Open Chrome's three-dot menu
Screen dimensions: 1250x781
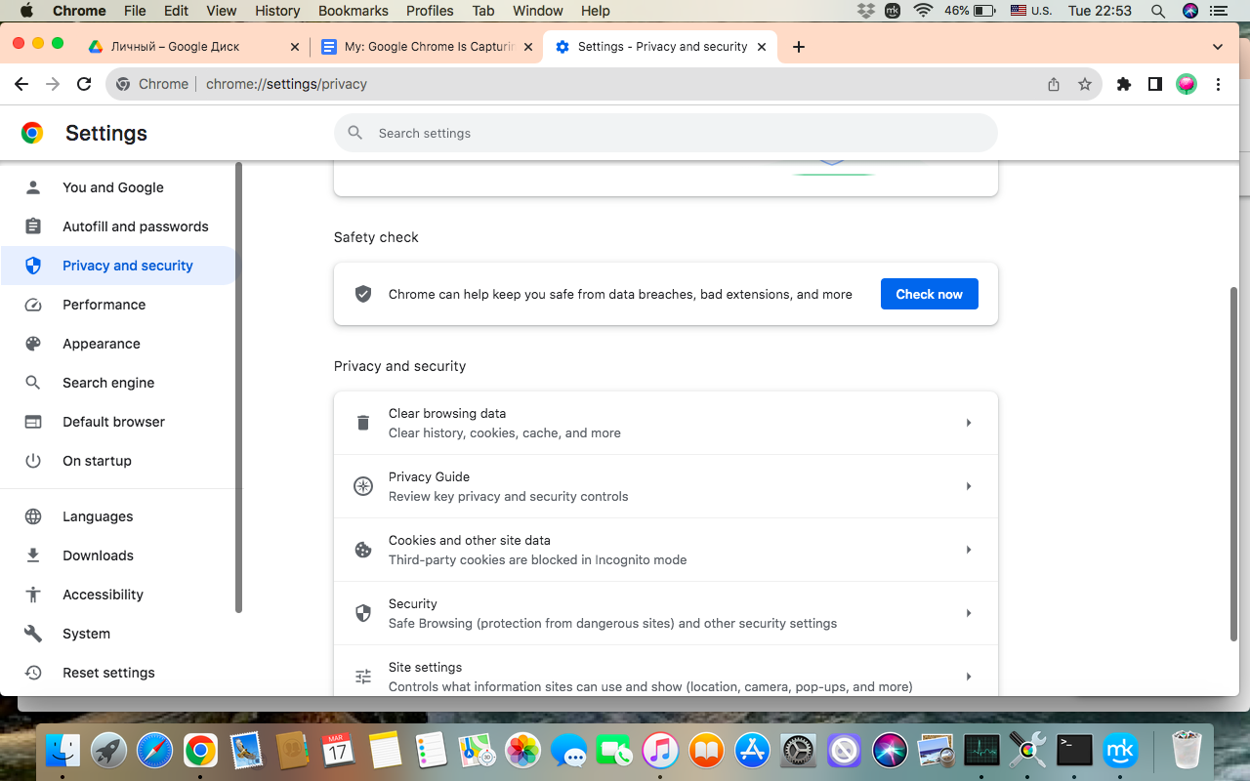pyautogui.click(x=1218, y=84)
